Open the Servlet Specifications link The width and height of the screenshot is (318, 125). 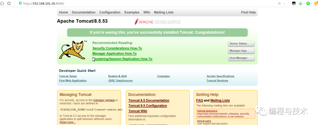pos(221,76)
